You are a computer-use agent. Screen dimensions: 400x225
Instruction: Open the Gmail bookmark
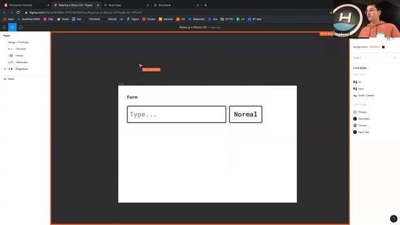pyautogui.click(x=62, y=19)
